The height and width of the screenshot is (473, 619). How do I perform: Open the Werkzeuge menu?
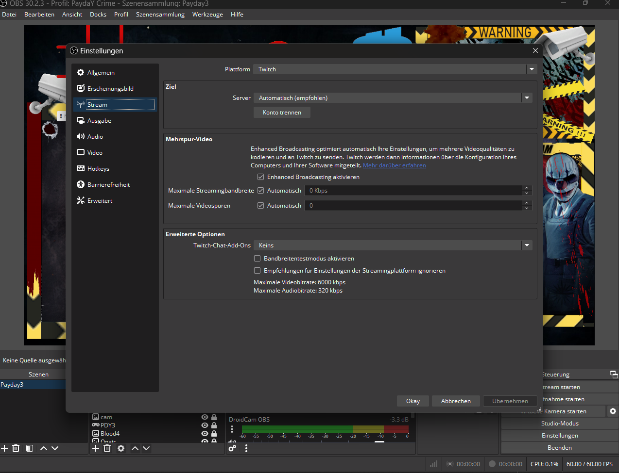(207, 15)
